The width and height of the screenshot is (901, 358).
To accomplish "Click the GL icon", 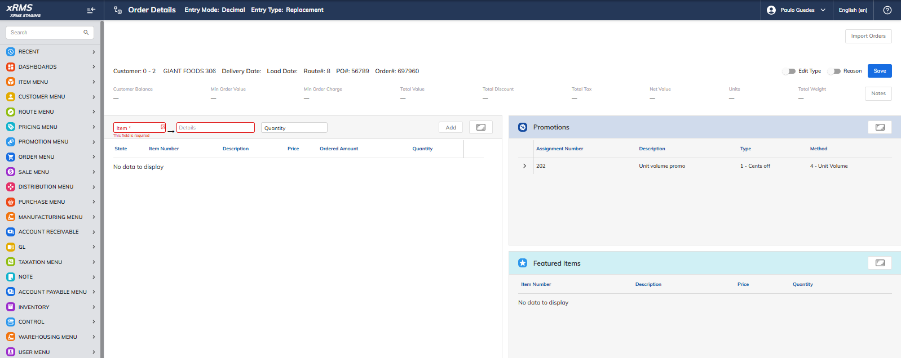I will point(11,247).
